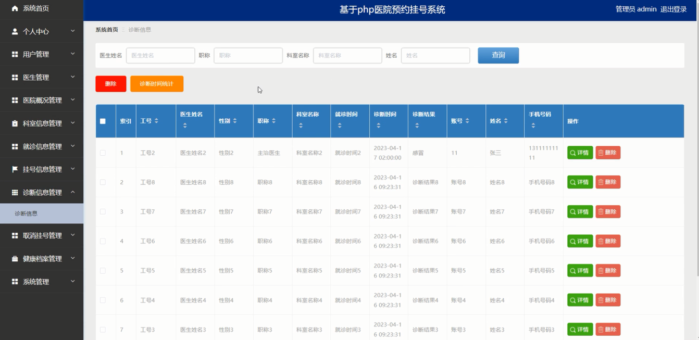View 详情 for row 工号7
The width and height of the screenshot is (699, 340).
click(x=580, y=211)
